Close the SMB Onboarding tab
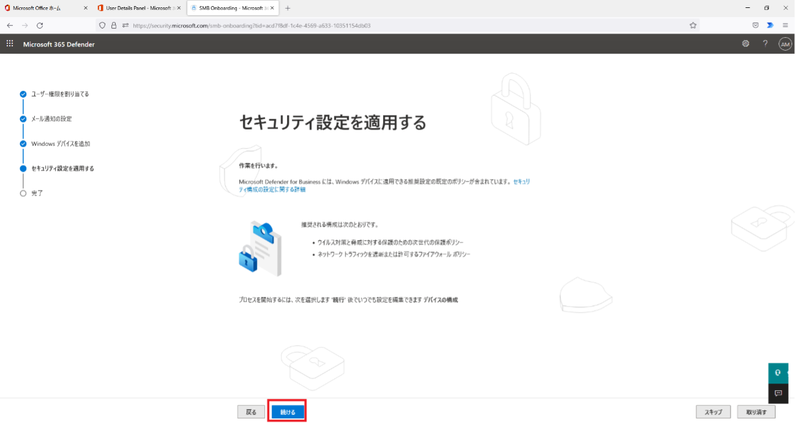 tap(272, 8)
